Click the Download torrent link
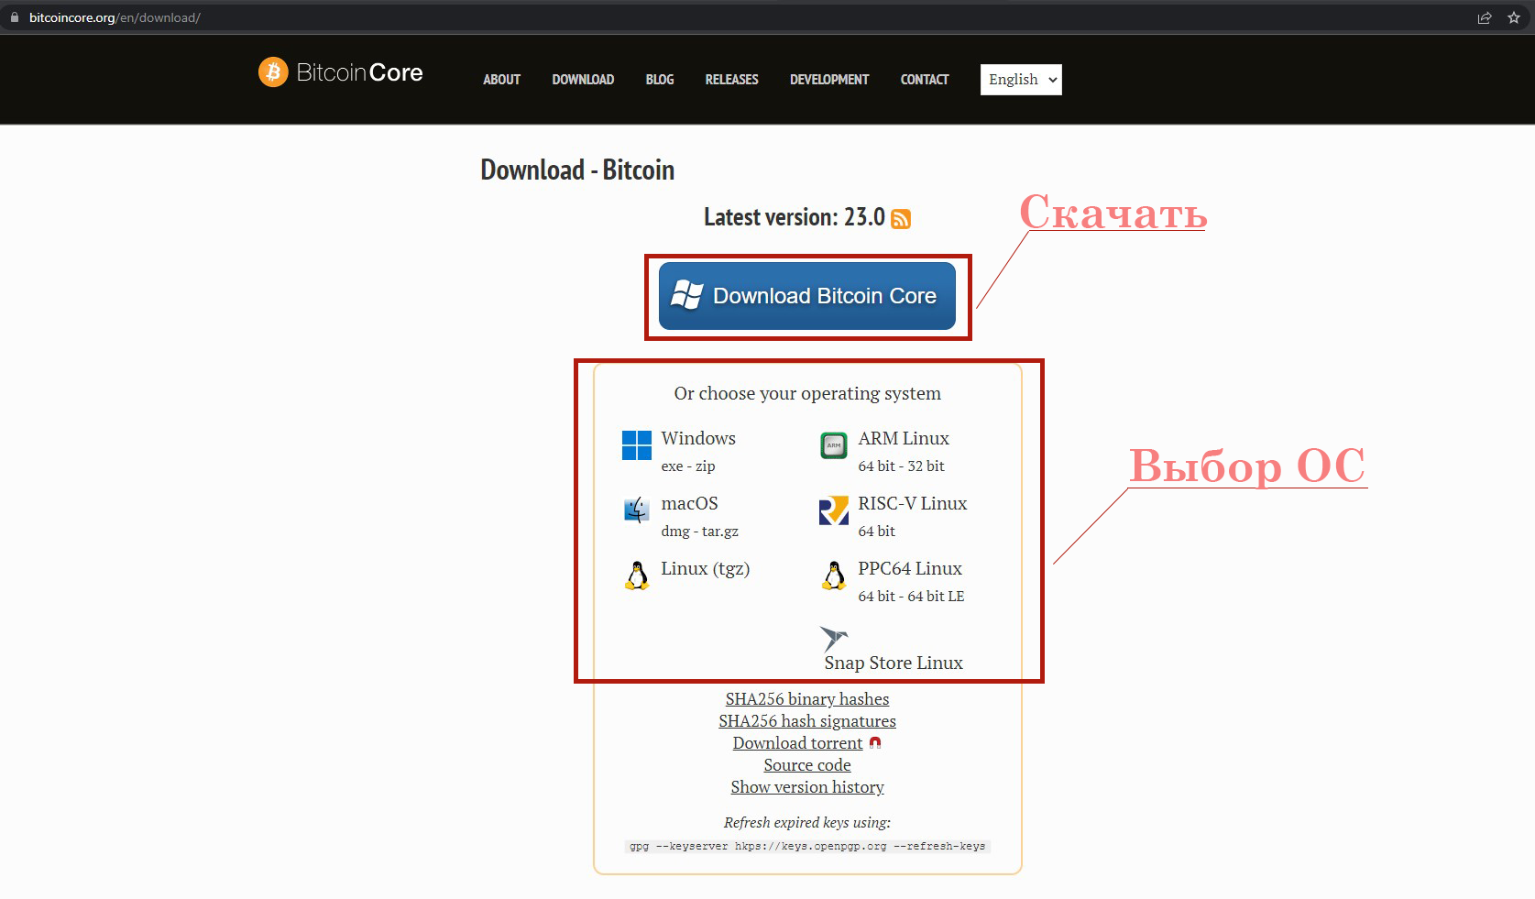 pos(797,743)
